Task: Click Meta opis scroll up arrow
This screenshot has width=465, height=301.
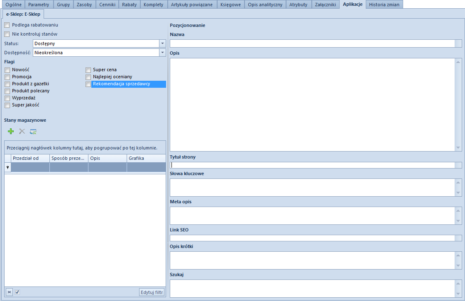Action: click(x=458, y=210)
